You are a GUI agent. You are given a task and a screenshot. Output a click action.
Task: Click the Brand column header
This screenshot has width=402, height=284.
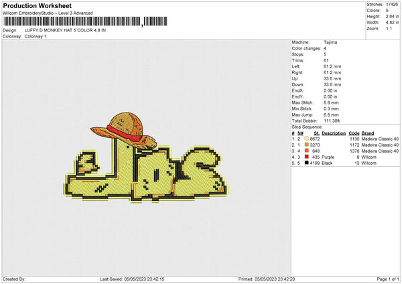(x=368, y=133)
